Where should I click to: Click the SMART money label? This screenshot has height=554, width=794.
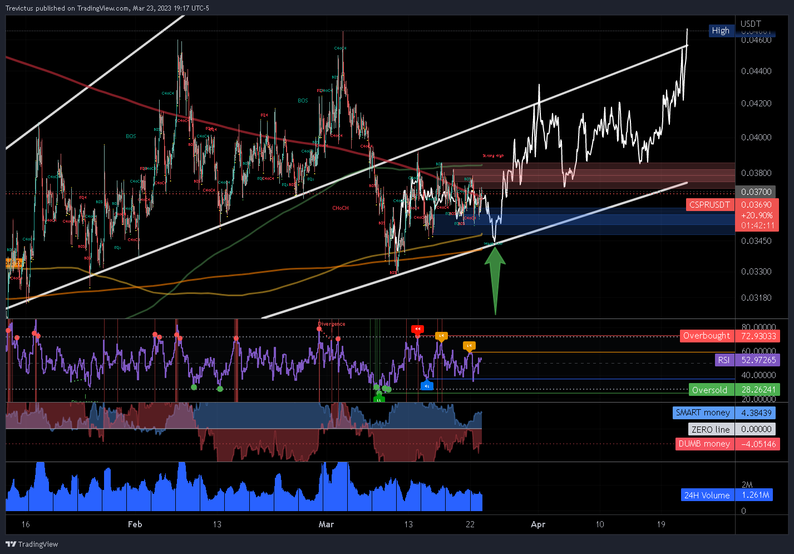pyautogui.click(x=703, y=413)
